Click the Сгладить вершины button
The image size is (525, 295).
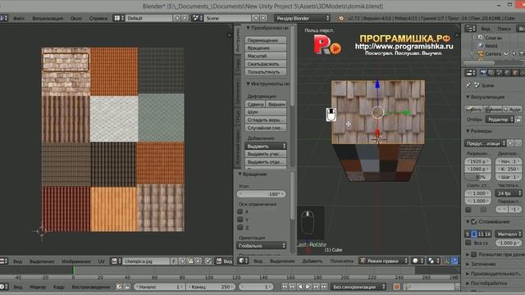pyautogui.click(x=266, y=120)
